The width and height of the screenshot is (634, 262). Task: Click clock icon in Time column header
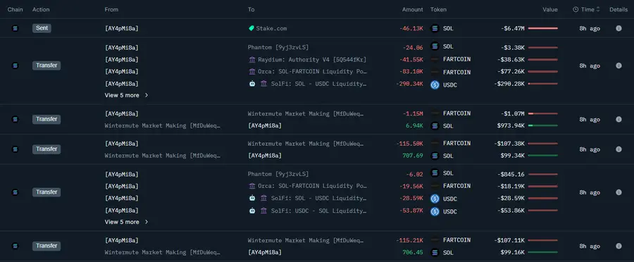click(576, 9)
